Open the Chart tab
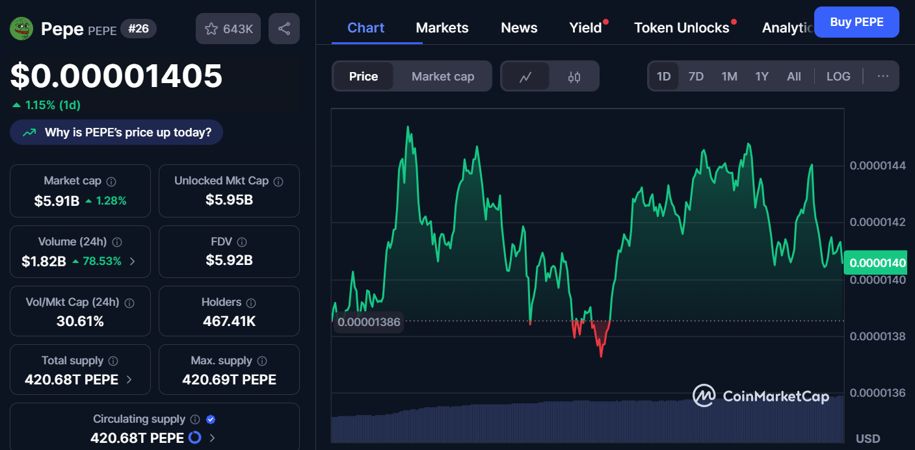 pyautogui.click(x=365, y=28)
